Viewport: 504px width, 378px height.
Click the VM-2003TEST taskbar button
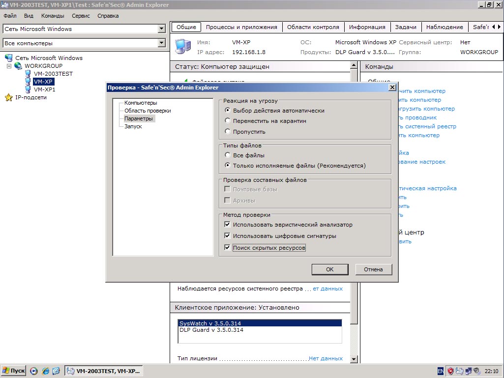click(103, 371)
